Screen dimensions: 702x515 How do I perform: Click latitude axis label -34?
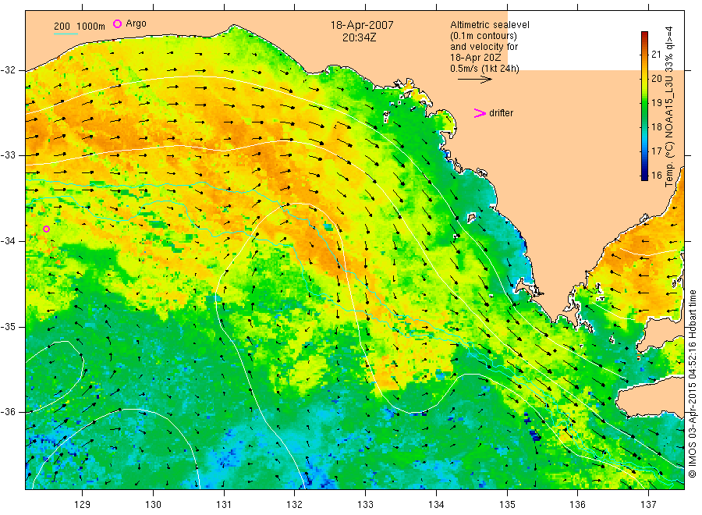[8, 241]
